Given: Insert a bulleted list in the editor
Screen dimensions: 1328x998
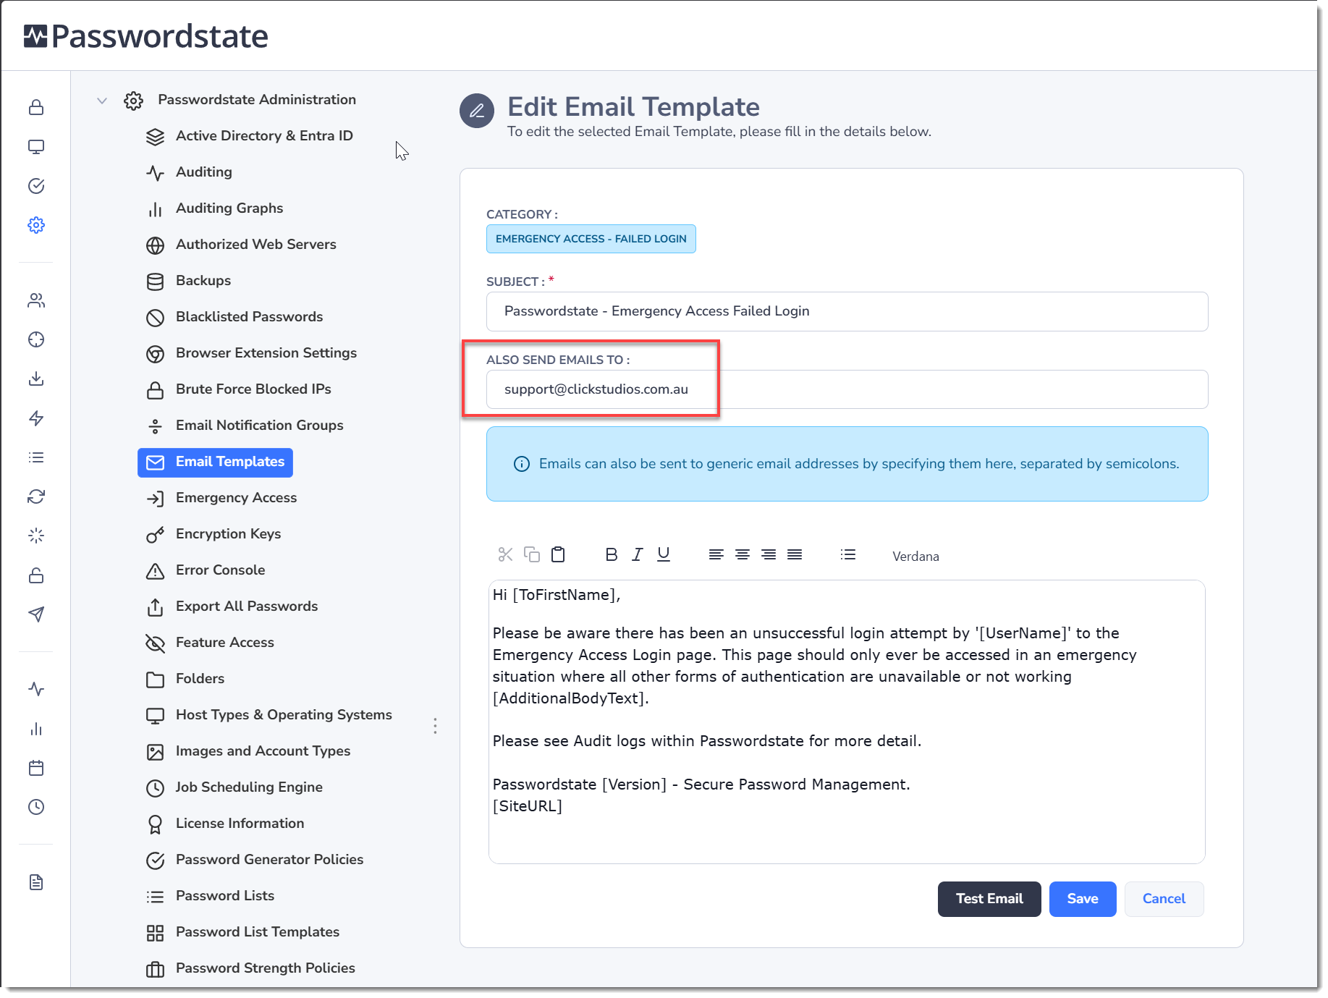Looking at the screenshot, I should (x=848, y=554).
